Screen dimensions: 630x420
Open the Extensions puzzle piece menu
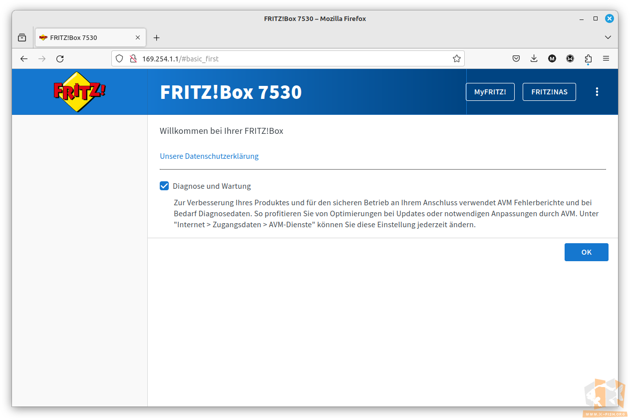click(x=588, y=58)
